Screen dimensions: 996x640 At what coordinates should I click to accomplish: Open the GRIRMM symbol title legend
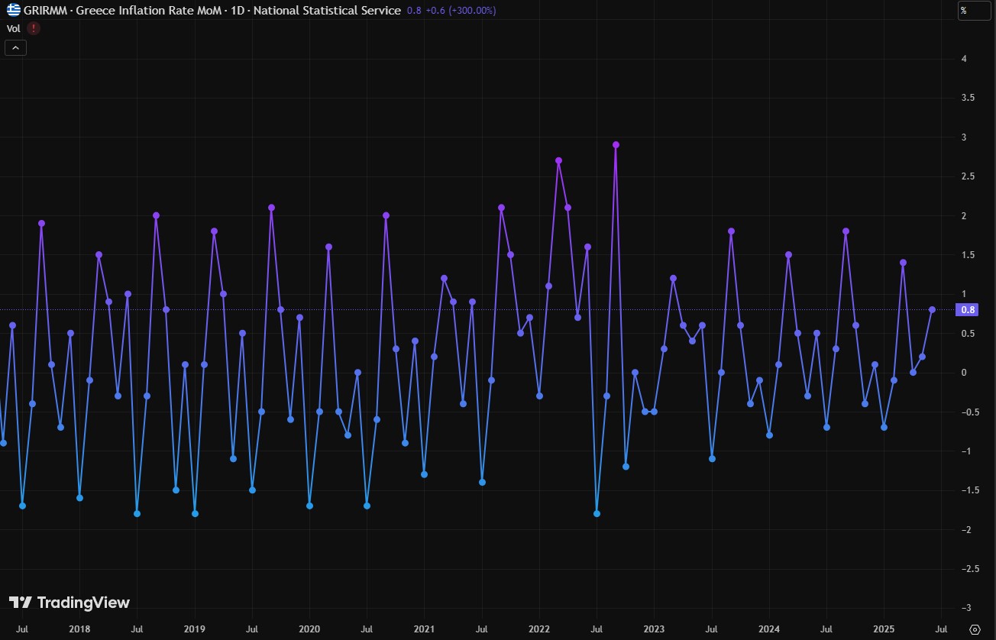coord(212,10)
